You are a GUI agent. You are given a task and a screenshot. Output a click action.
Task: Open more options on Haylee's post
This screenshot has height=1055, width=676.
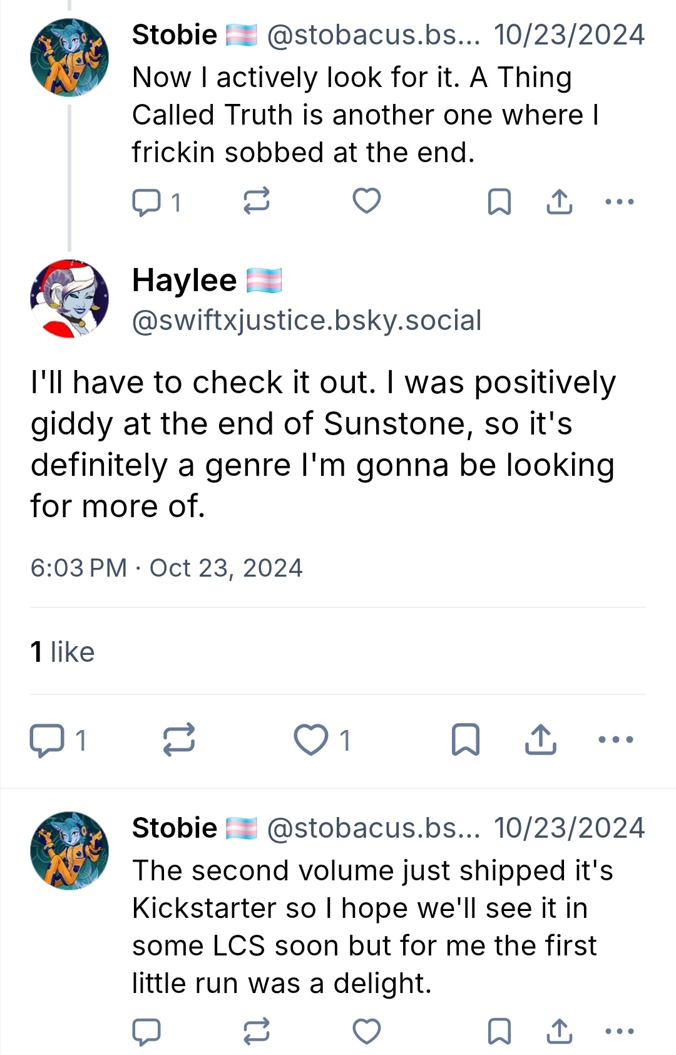point(616,740)
